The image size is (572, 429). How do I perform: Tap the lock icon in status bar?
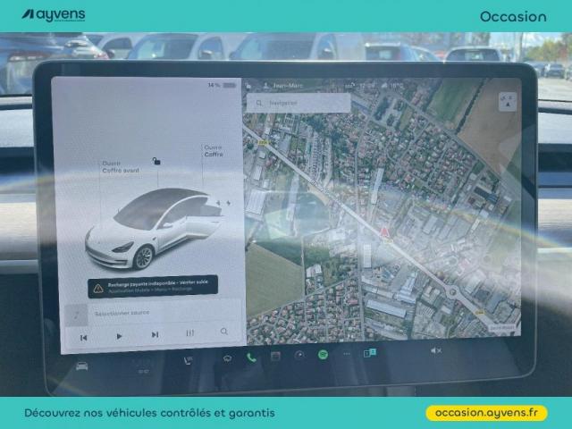248,86
